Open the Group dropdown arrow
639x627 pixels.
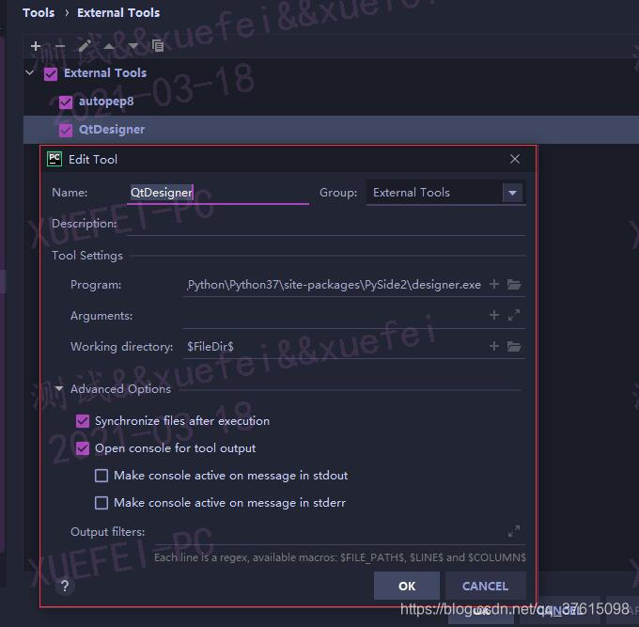tap(513, 193)
